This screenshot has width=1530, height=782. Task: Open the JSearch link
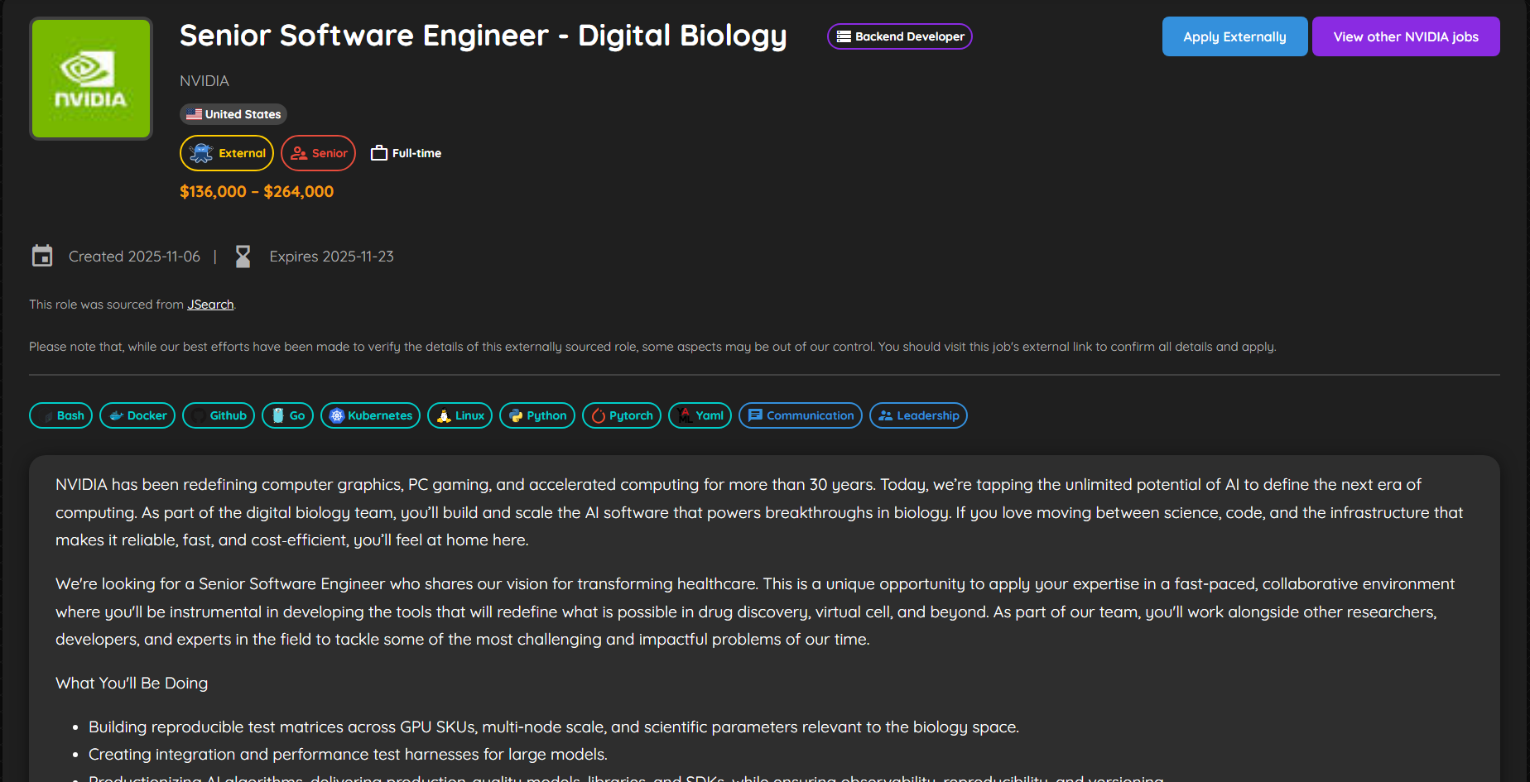tap(209, 305)
